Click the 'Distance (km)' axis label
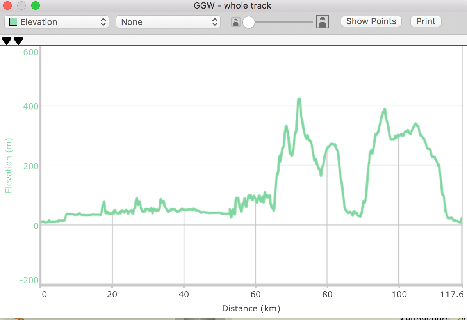The width and height of the screenshot is (467, 320). click(251, 309)
